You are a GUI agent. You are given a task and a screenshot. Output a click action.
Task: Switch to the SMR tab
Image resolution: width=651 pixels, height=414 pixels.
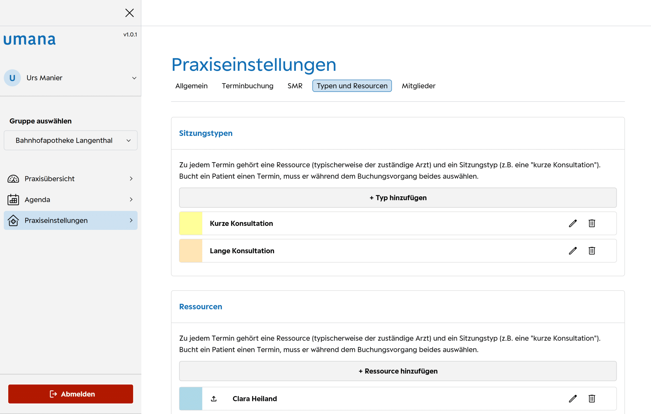pos(295,86)
